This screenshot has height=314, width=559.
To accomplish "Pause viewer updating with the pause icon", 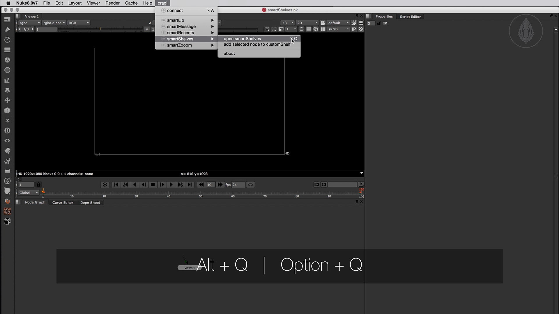I will (323, 29).
